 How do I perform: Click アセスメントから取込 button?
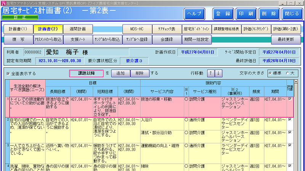[48, 40]
